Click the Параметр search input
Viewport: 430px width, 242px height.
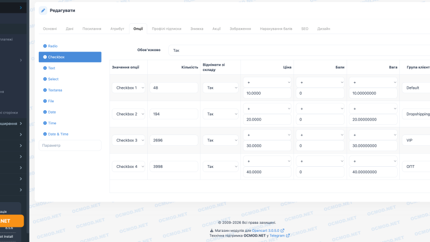click(x=70, y=145)
